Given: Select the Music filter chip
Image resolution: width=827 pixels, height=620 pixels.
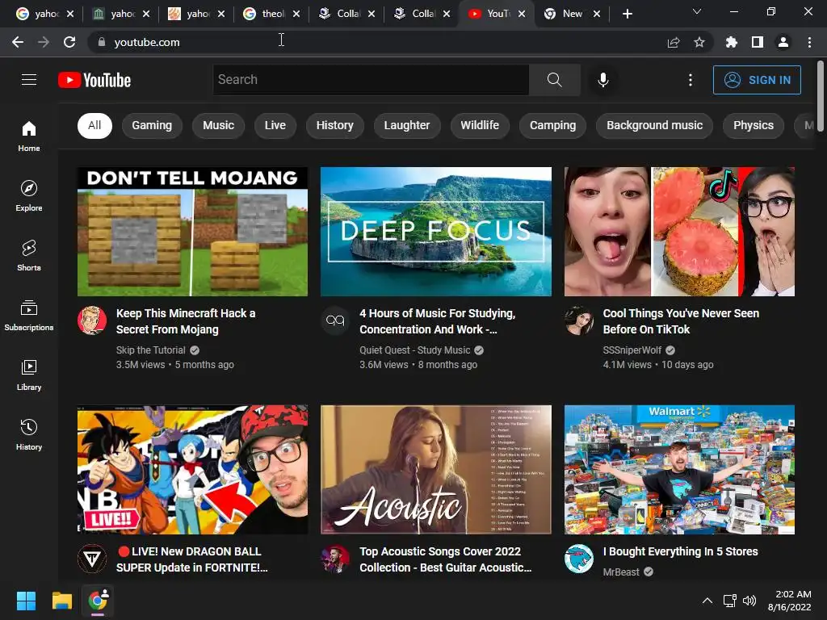Looking at the screenshot, I should [218, 125].
